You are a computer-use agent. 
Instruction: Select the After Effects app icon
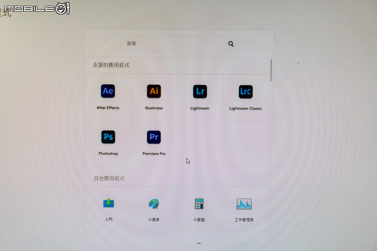pos(108,91)
